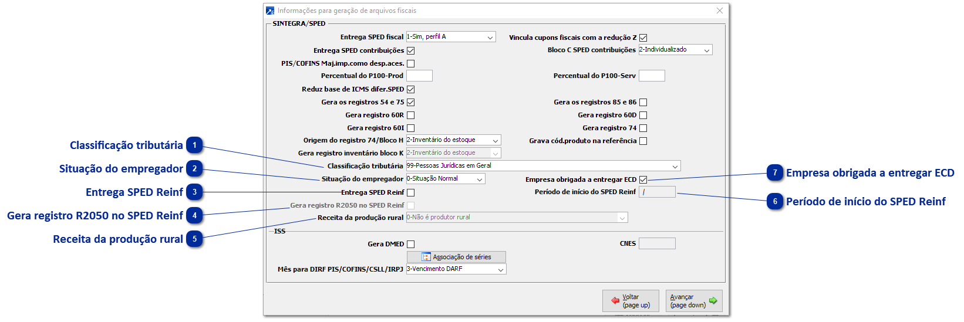964x322 pixels.
Task: Click the Associação de séries button
Action: [x=456, y=257]
